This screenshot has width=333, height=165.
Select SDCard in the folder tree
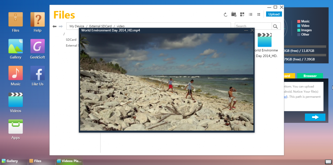tap(71, 40)
